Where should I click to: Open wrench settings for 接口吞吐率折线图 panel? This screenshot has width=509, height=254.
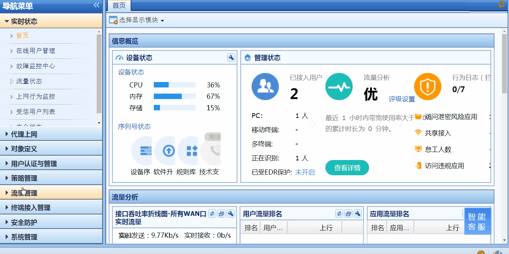coord(231,214)
